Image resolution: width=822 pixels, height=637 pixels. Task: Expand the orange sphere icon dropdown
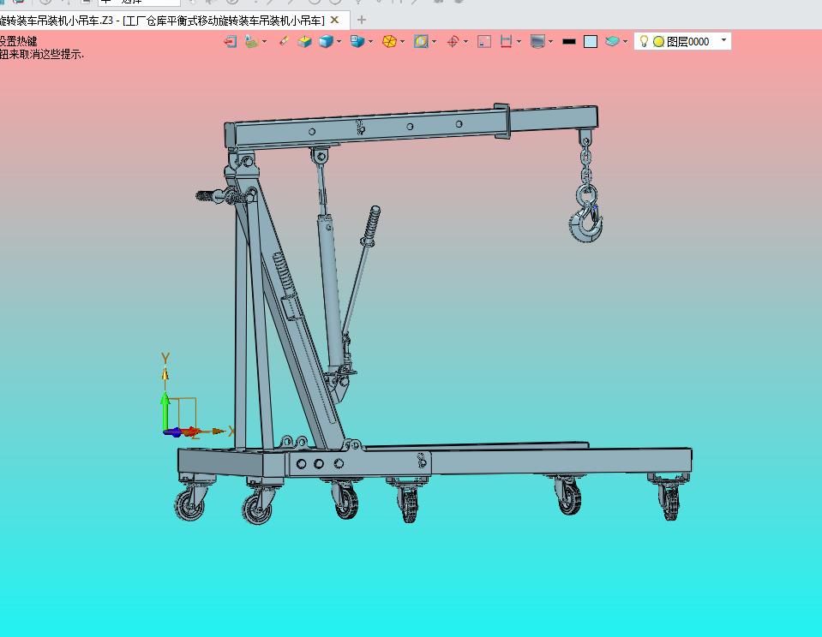pyautogui.click(x=402, y=41)
